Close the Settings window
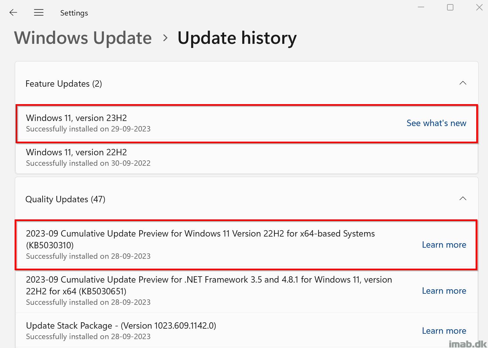 [x=479, y=7]
